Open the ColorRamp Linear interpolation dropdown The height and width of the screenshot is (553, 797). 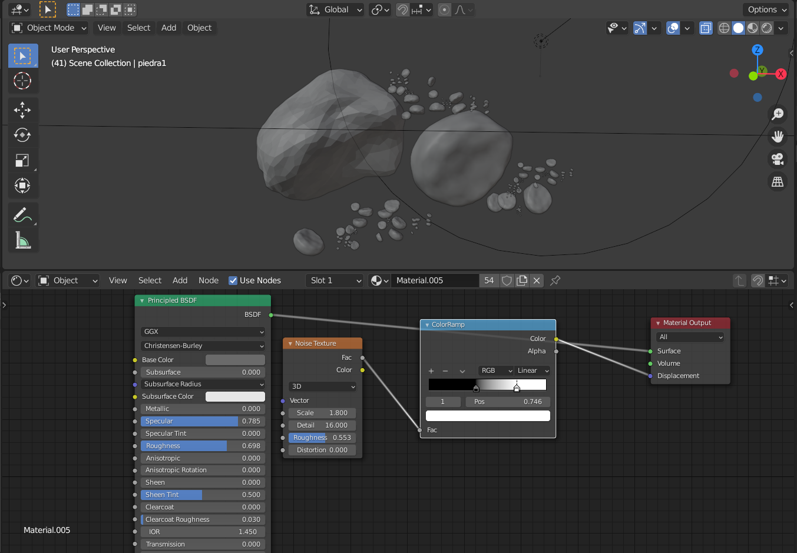(x=533, y=370)
